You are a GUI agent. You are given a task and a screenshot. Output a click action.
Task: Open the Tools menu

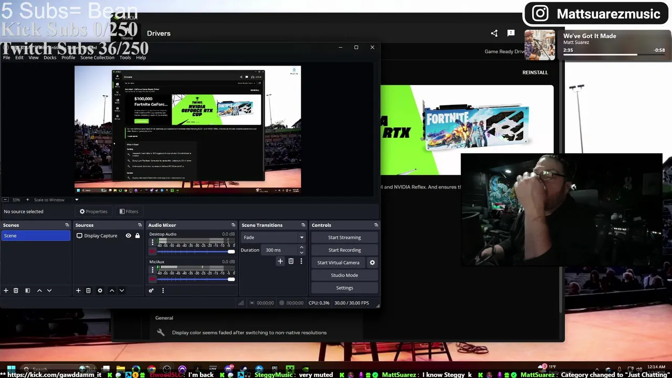pos(125,58)
